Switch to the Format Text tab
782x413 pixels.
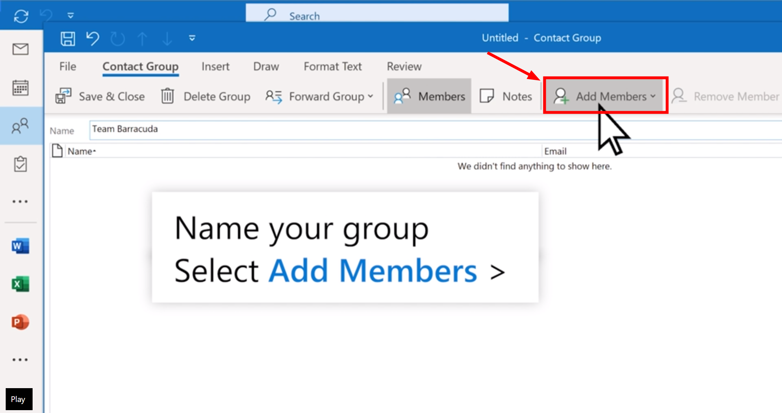332,66
